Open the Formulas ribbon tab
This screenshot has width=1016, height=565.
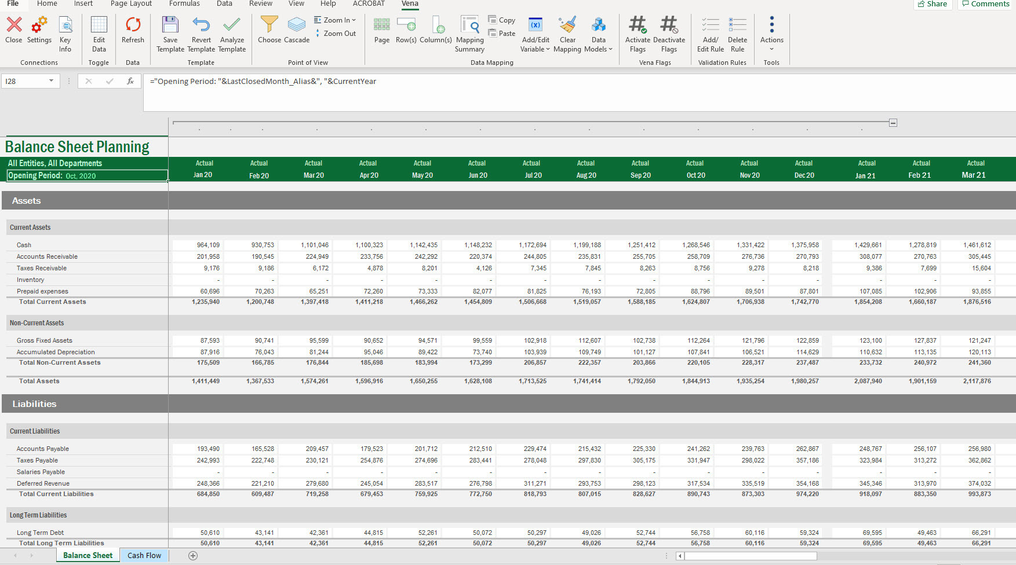[184, 4]
